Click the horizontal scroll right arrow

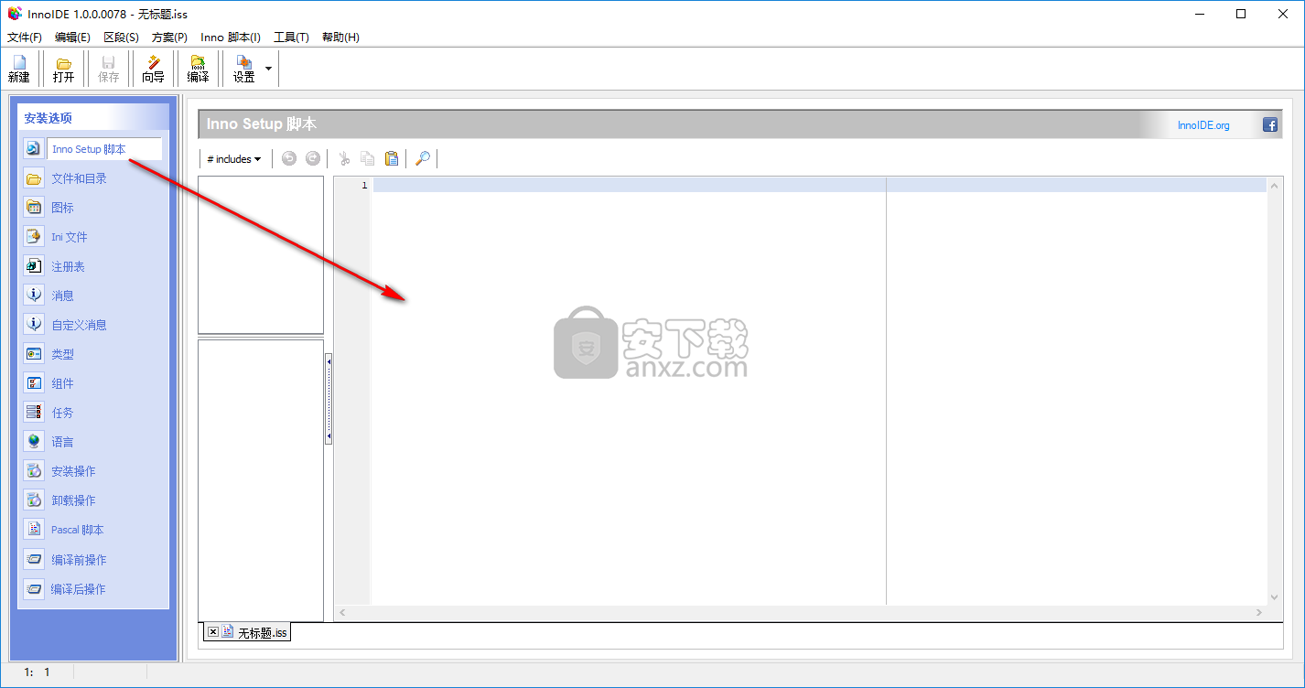1259,612
